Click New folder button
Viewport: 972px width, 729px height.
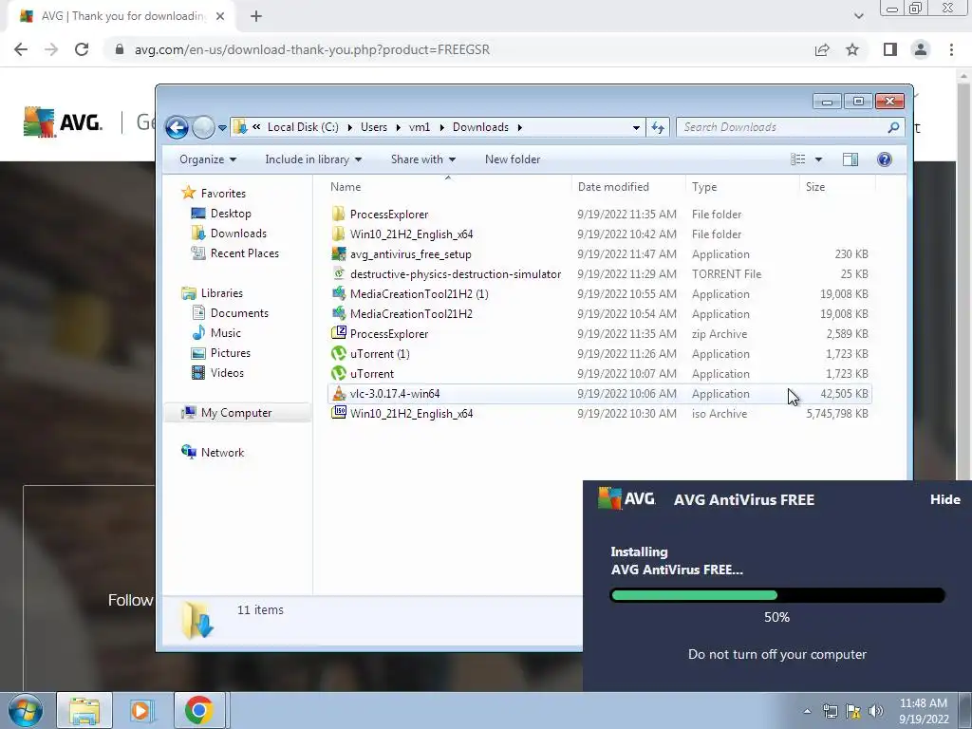point(513,159)
